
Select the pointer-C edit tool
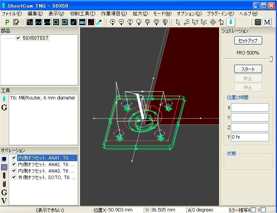pos(204,22)
